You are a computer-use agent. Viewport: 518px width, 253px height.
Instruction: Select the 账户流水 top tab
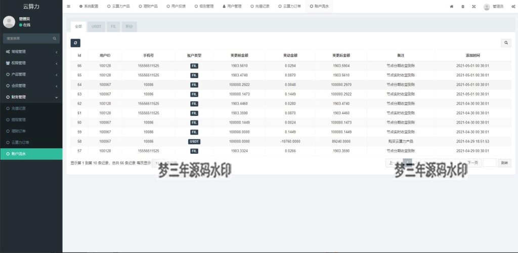[319, 6]
